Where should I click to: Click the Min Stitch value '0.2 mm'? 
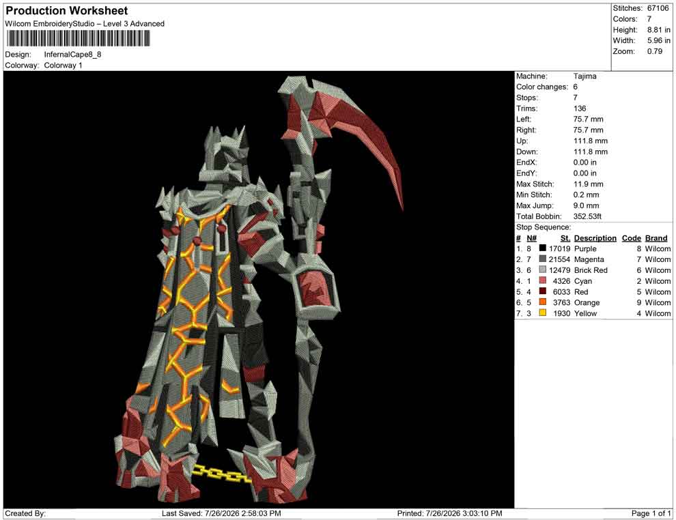[x=586, y=194]
